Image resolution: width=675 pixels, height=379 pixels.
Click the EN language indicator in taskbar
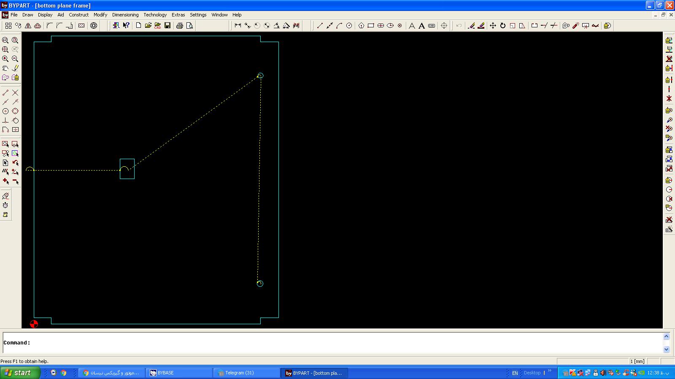pyautogui.click(x=515, y=373)
